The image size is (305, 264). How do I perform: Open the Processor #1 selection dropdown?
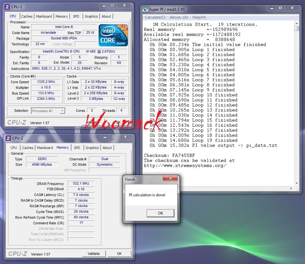click(x=62, y=111)
